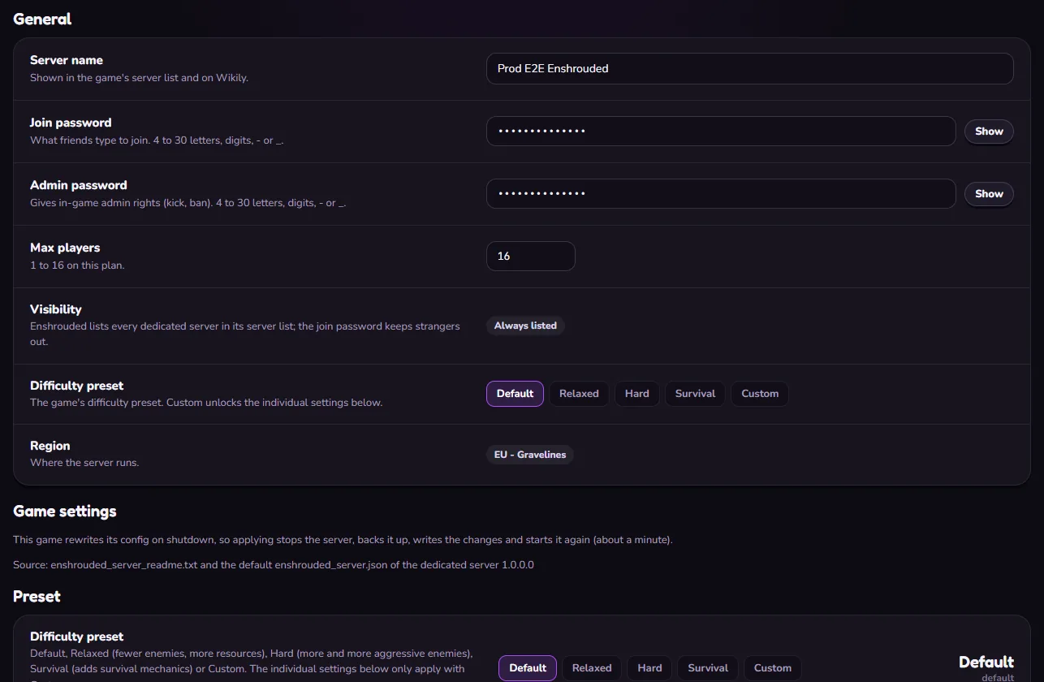Edit the Server name input field
The width and height of the screenshot is (1044, 682).
click(x=749, y=68)
